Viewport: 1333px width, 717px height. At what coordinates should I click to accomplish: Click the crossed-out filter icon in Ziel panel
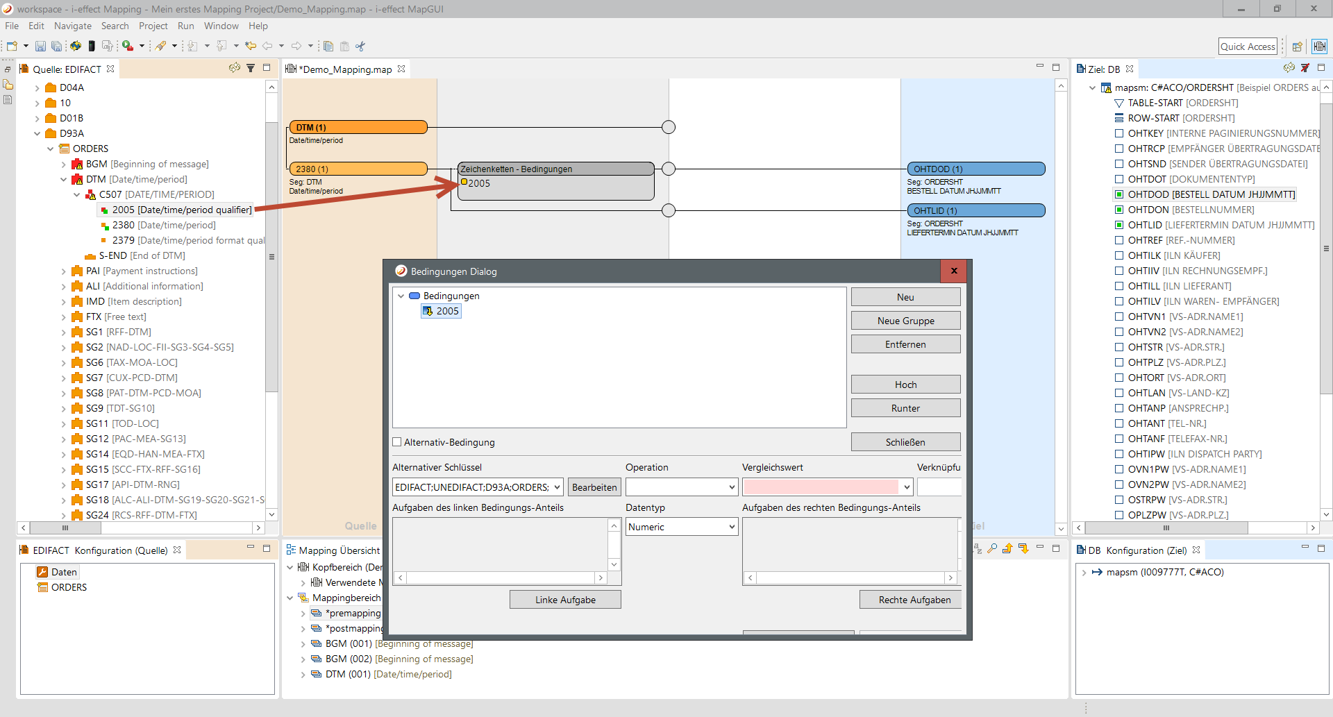pos(1305,68)
